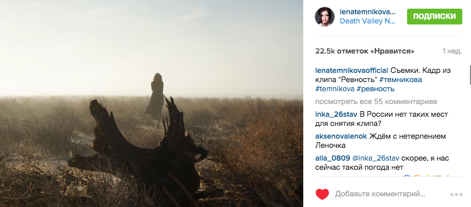Viewport: 471px width, 207px height.
Task: Expand посмотреть все 55 комментариев
Action: pyautogui.click(x=376, y=101)
